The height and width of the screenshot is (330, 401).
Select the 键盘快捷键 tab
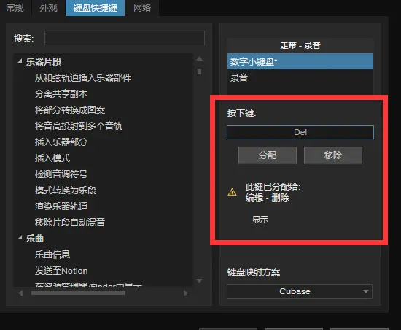(95, 8)
